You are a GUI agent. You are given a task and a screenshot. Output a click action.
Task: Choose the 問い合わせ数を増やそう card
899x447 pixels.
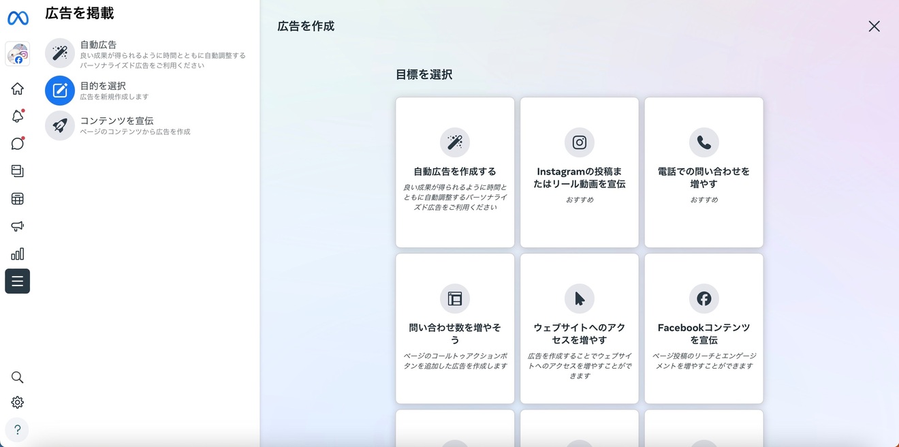click(x=455, y=328)
